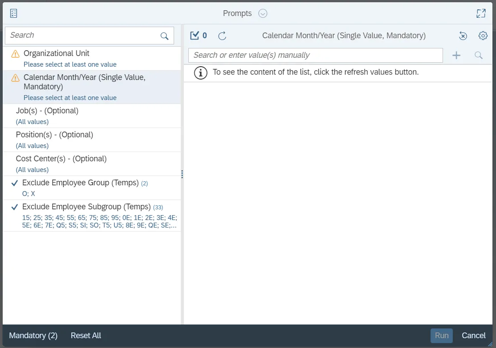Screen dimensions: 496x348
Task: Click the search values magnifier icon
Action: [479, 55]
